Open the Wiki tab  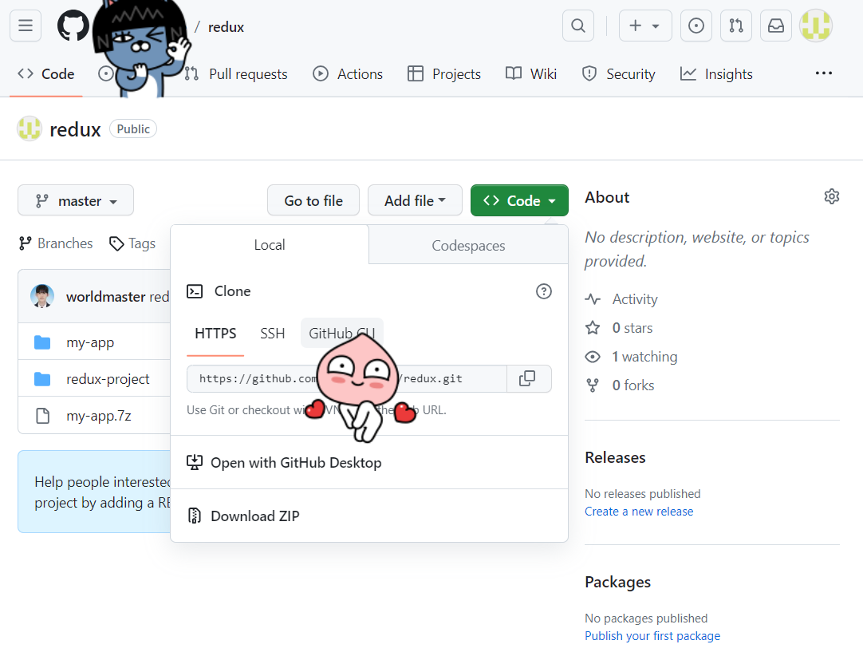tap(531, 74)
